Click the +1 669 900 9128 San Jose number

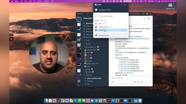124,60
